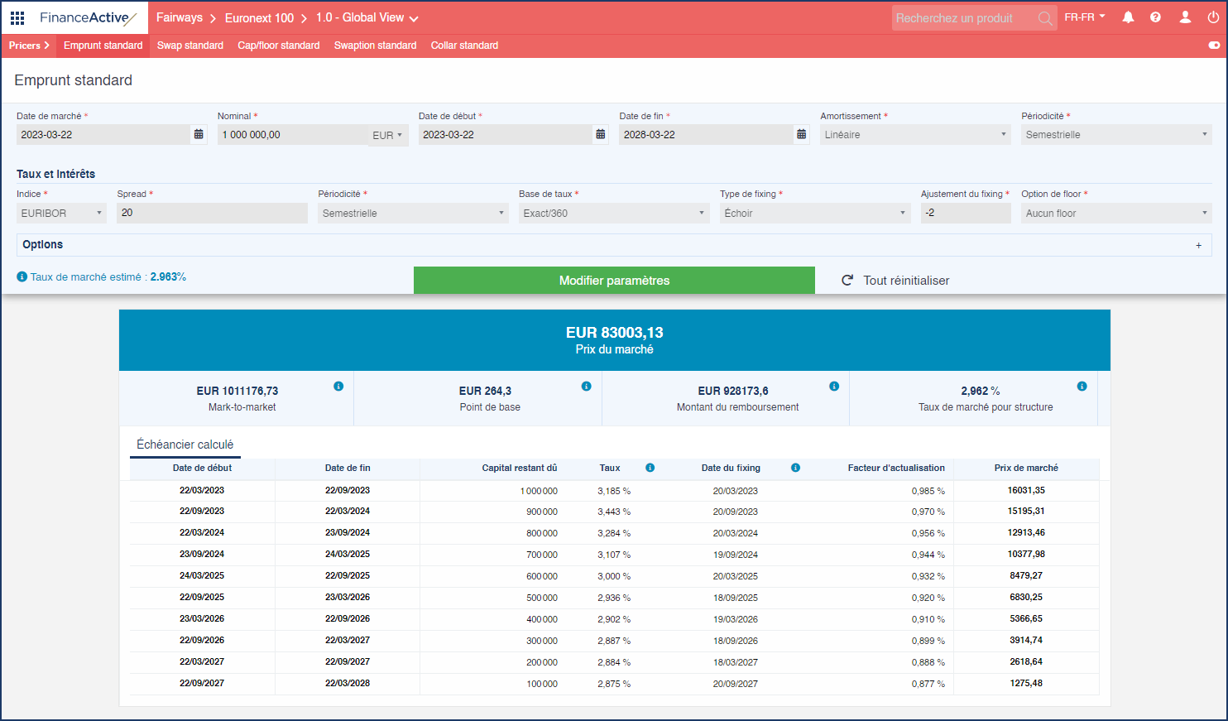The height and width of the screenshot is (721, 1228).
Task: Open calendar picker for Date de fin
Action: click(801, 134)
